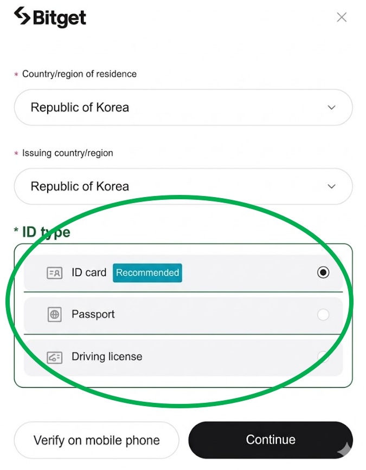Click the residence country dropdown chevron
The image size is (366, 470).
(331, 107)
